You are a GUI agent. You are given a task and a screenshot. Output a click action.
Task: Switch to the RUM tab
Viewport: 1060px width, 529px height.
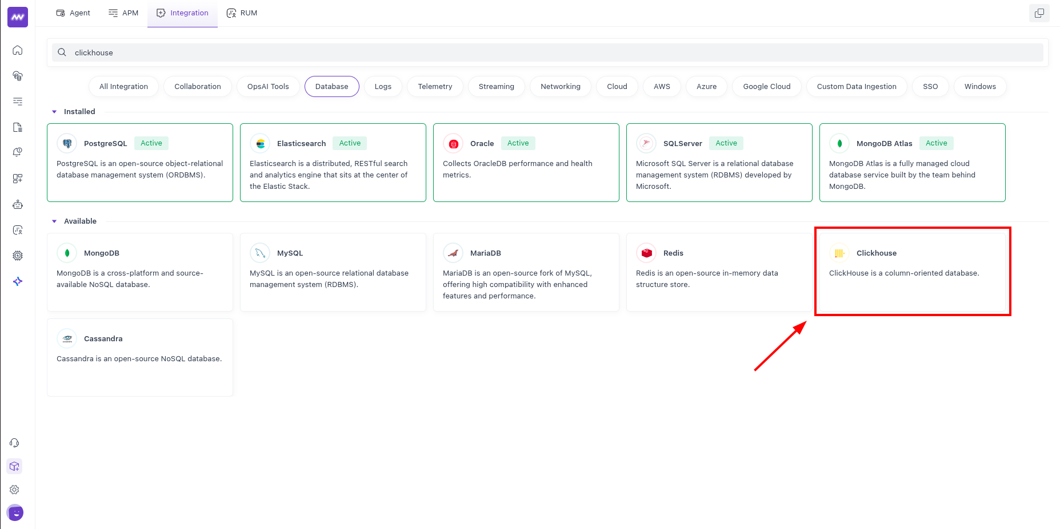[242, 13]
